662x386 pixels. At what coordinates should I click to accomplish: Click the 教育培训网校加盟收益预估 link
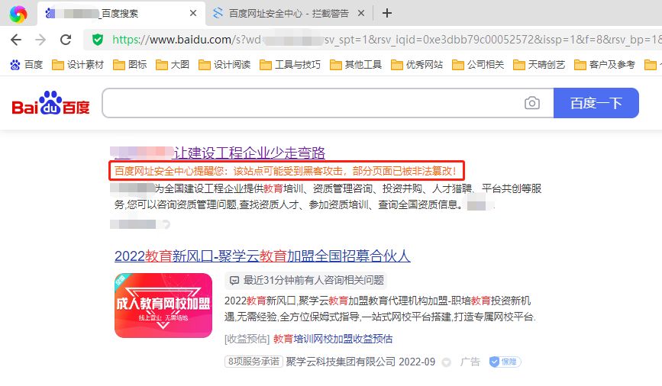click(333, 339)
